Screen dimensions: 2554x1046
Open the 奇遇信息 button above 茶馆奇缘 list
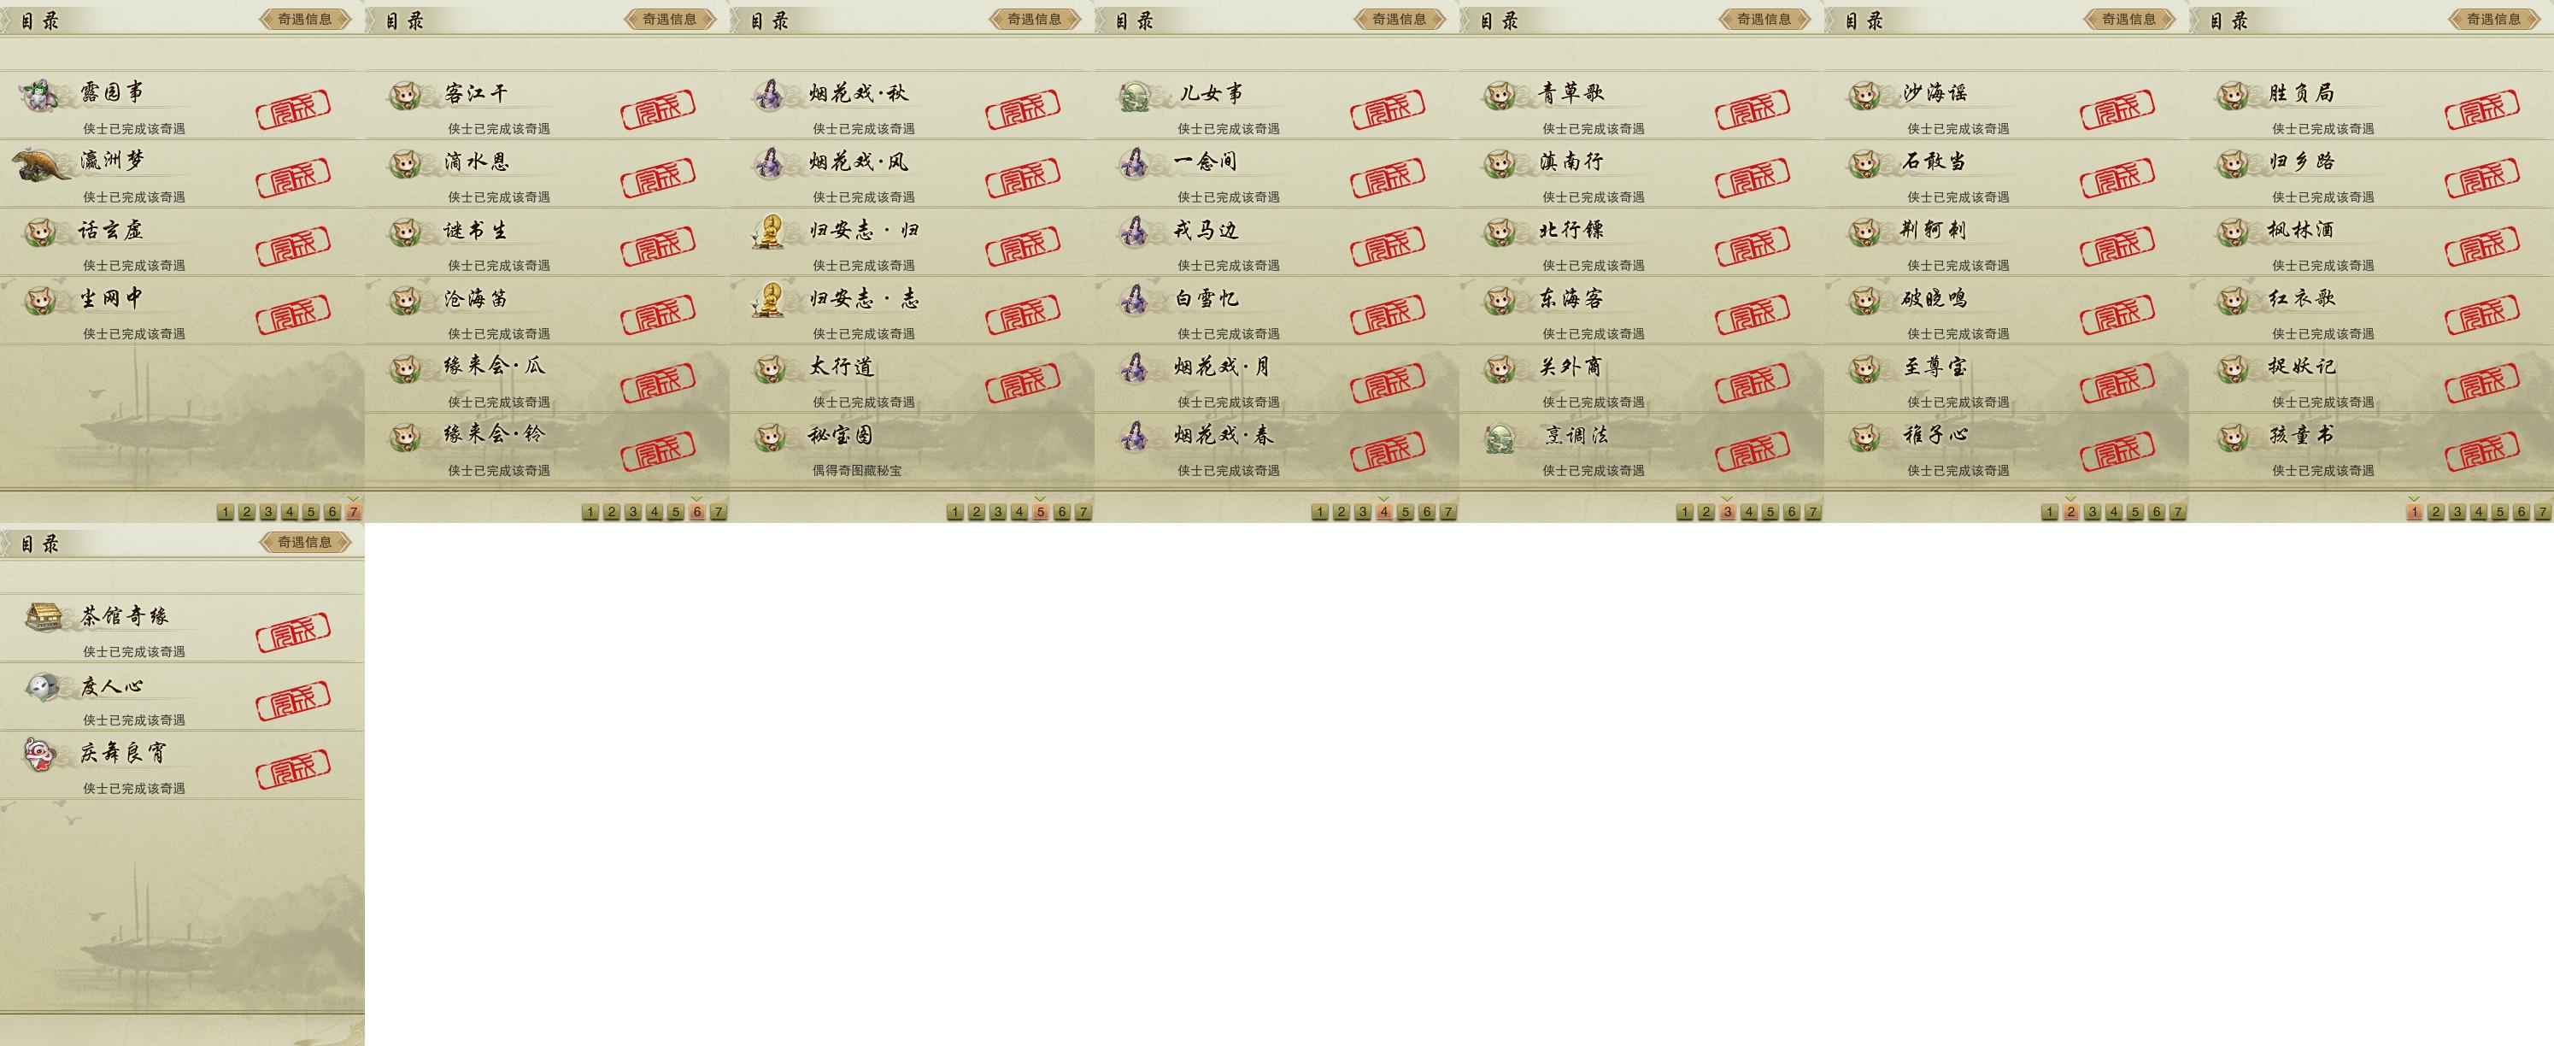305,543
